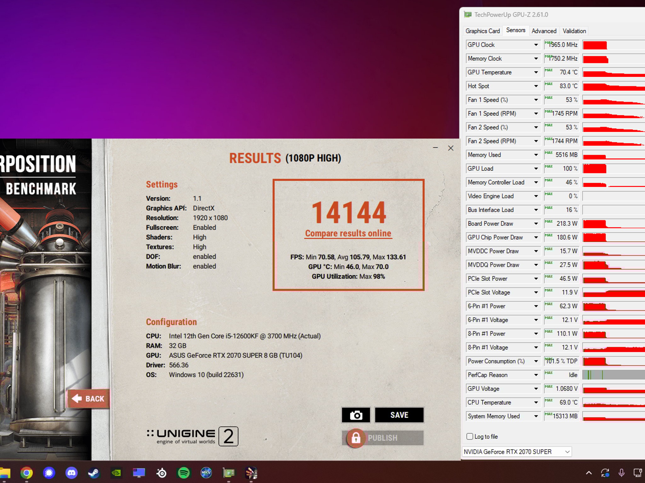645x483 pixels.
Task: Open the Advanced tab in GPU-Z
Action: (x=544, y=31)
